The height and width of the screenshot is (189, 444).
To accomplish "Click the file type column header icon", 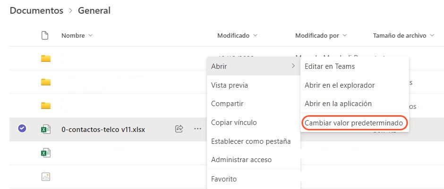I will pos(45,36).
